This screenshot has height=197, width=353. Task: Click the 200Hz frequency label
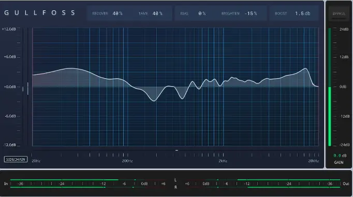click(127, 161)
